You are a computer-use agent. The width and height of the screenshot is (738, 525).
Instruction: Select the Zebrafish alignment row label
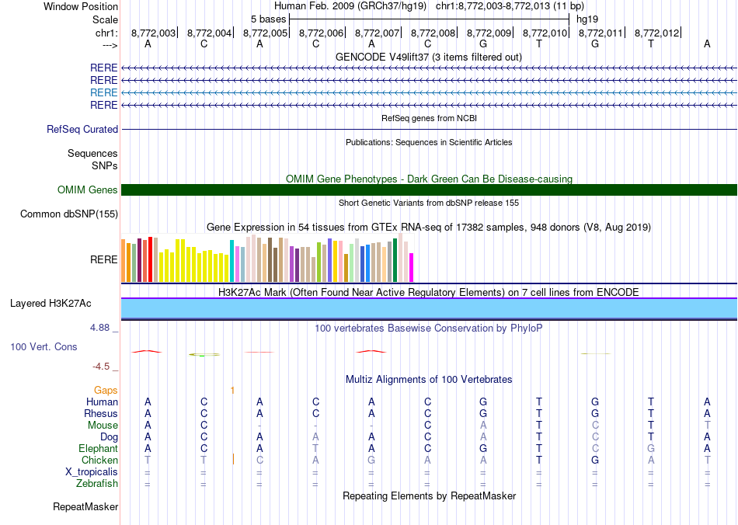(x=97, y=483)
